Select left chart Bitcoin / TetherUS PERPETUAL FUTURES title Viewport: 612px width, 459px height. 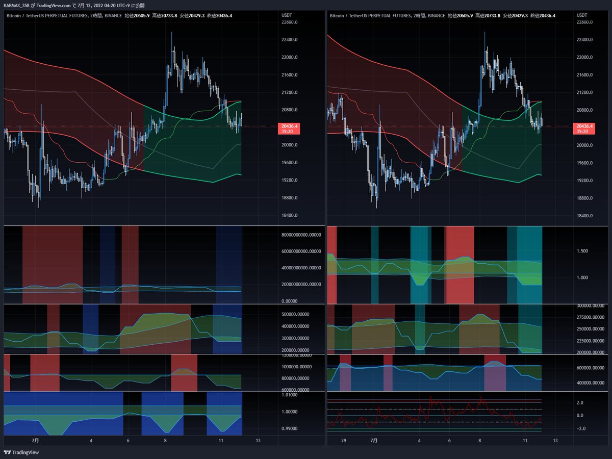tap(47, 16)
